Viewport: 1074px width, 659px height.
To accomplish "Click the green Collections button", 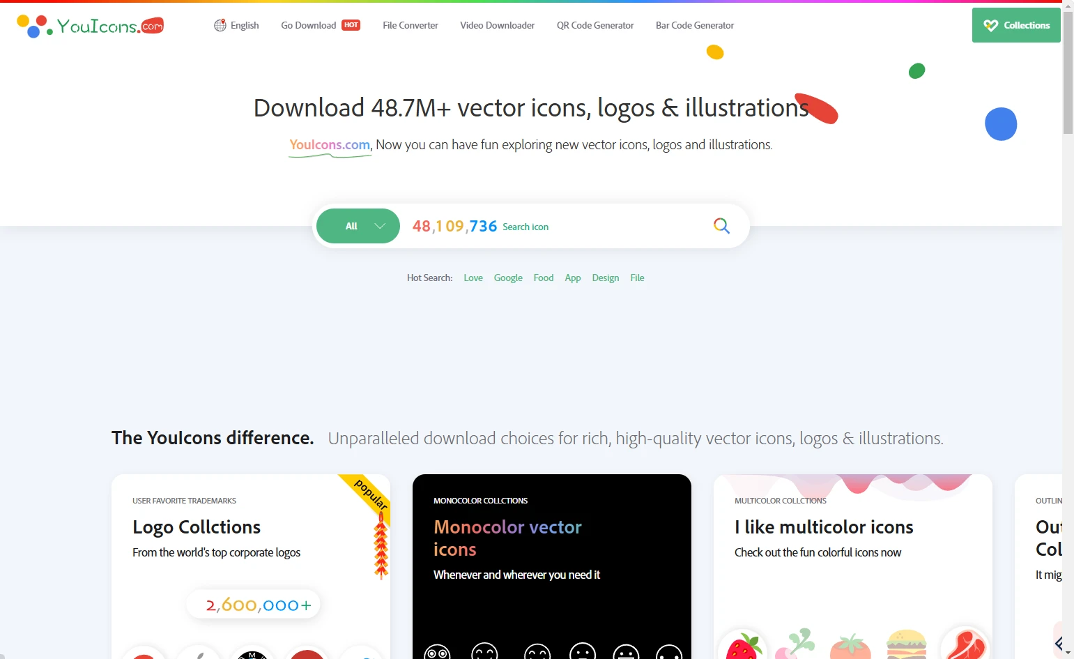I will [x=1016, y=25].
